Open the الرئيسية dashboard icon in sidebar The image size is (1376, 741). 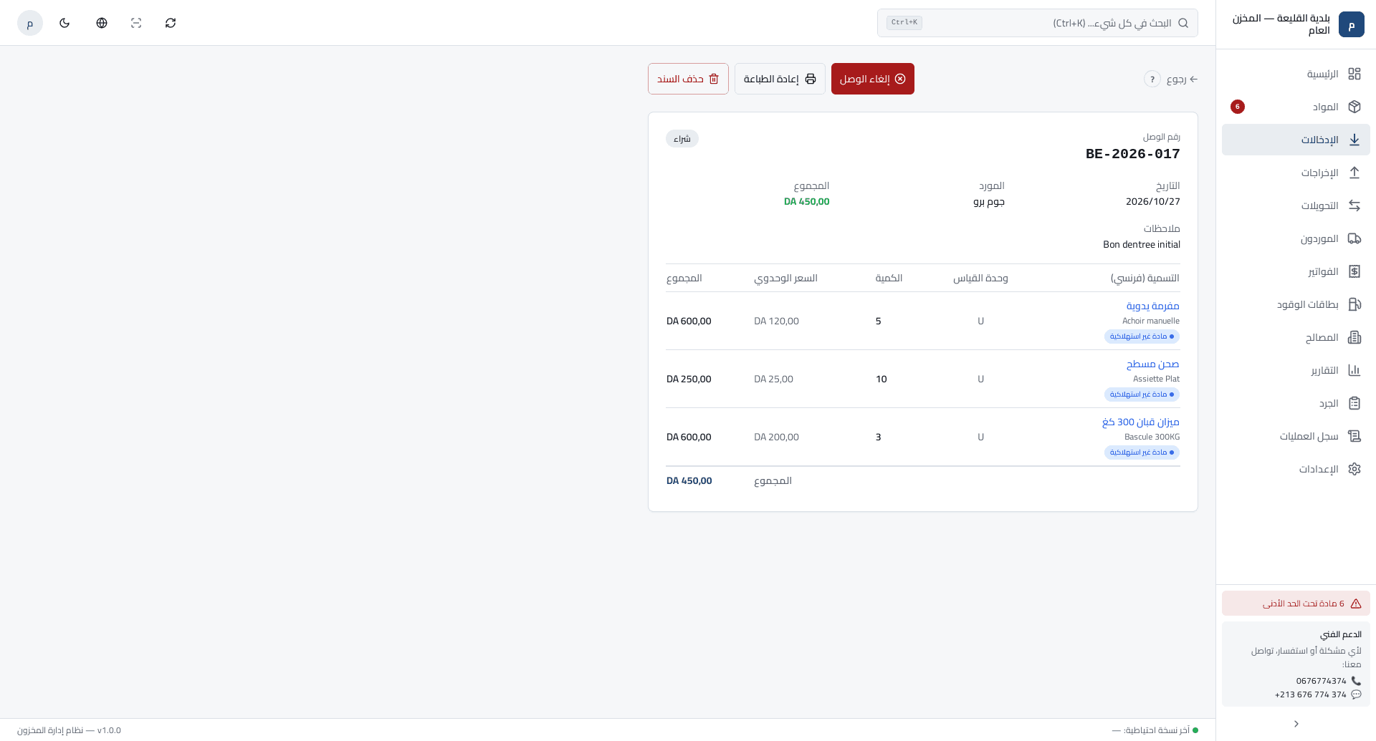[1354, 74]
